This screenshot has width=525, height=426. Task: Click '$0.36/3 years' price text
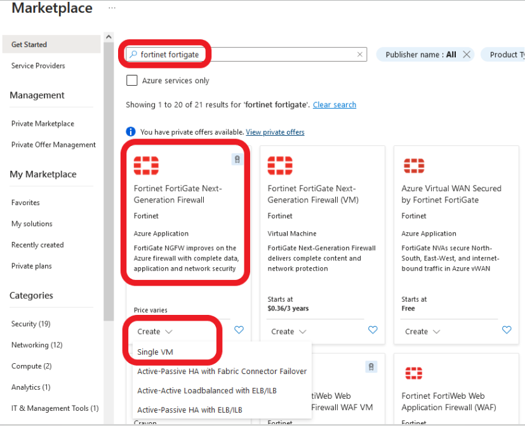[288, 309]
